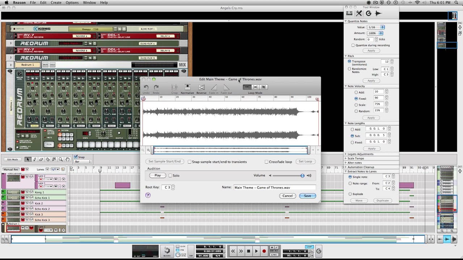Undo last edit in sample editor
This screenshot has width=463, height=260.
tap(146, 89)
